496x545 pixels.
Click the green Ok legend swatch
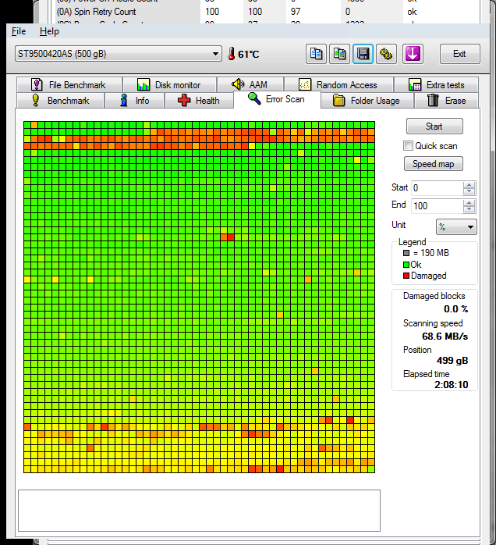[x=406, y=265]
